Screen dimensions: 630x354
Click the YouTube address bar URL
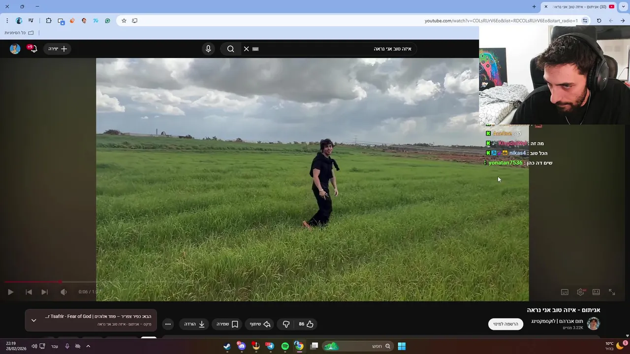pyautogui.click(x=501, y=21)
